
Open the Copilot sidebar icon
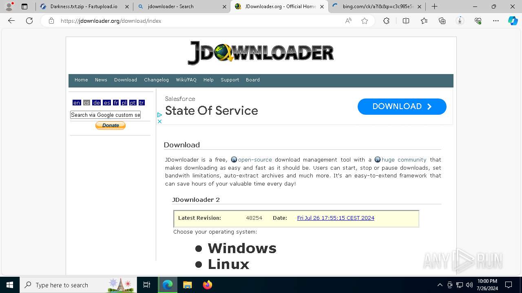(513, 21)
